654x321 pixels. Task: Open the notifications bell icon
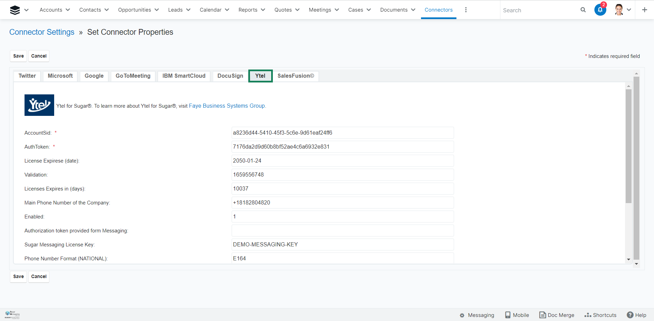point(600,10)
